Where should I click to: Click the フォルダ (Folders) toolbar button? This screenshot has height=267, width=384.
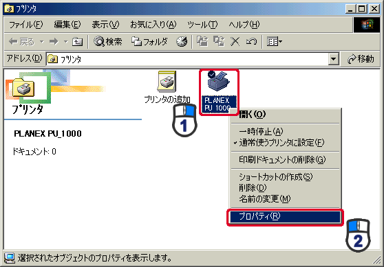(149, 42)
